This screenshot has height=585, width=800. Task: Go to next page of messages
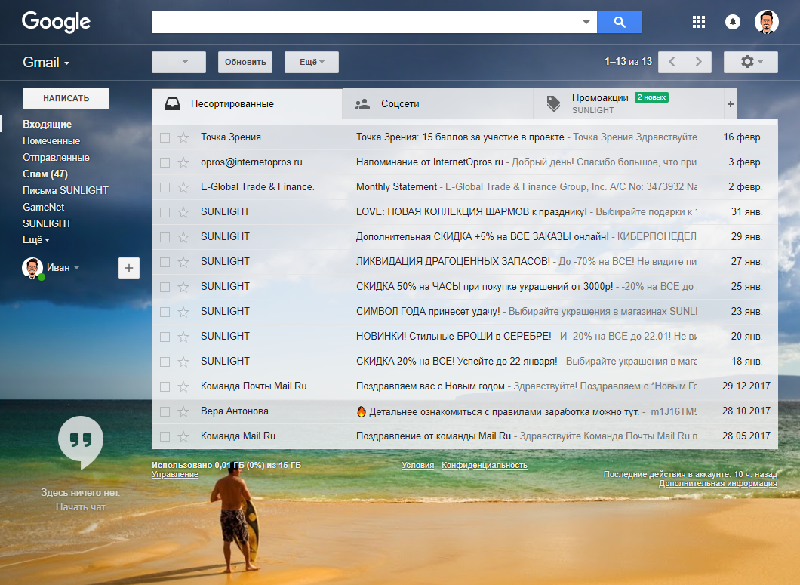(699, 62)
